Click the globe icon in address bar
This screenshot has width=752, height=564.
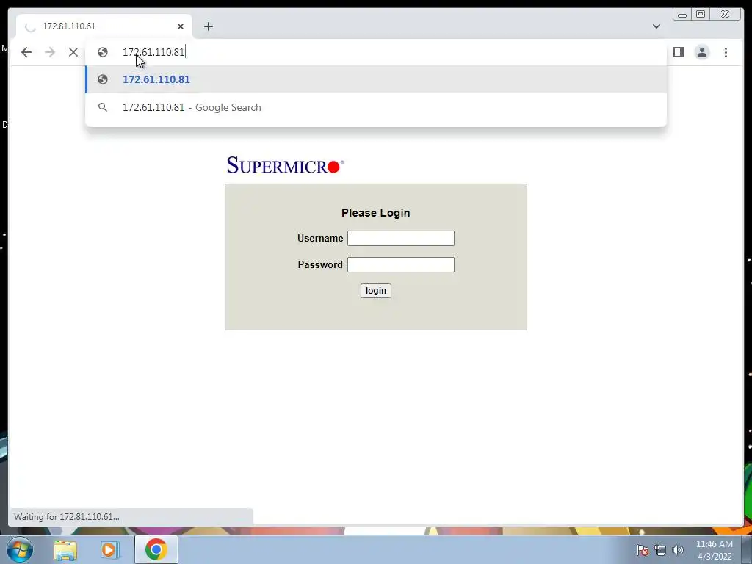pos(103,52)
